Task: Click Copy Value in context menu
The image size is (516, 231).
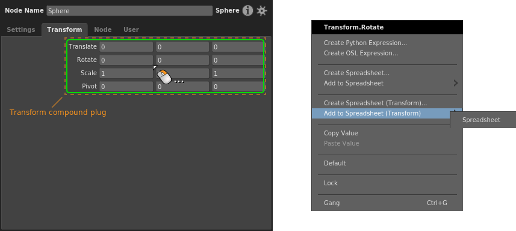Action: click(x=341, y=133)
